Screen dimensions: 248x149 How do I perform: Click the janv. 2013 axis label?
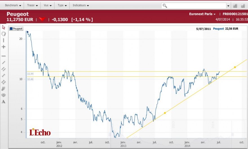123,144
